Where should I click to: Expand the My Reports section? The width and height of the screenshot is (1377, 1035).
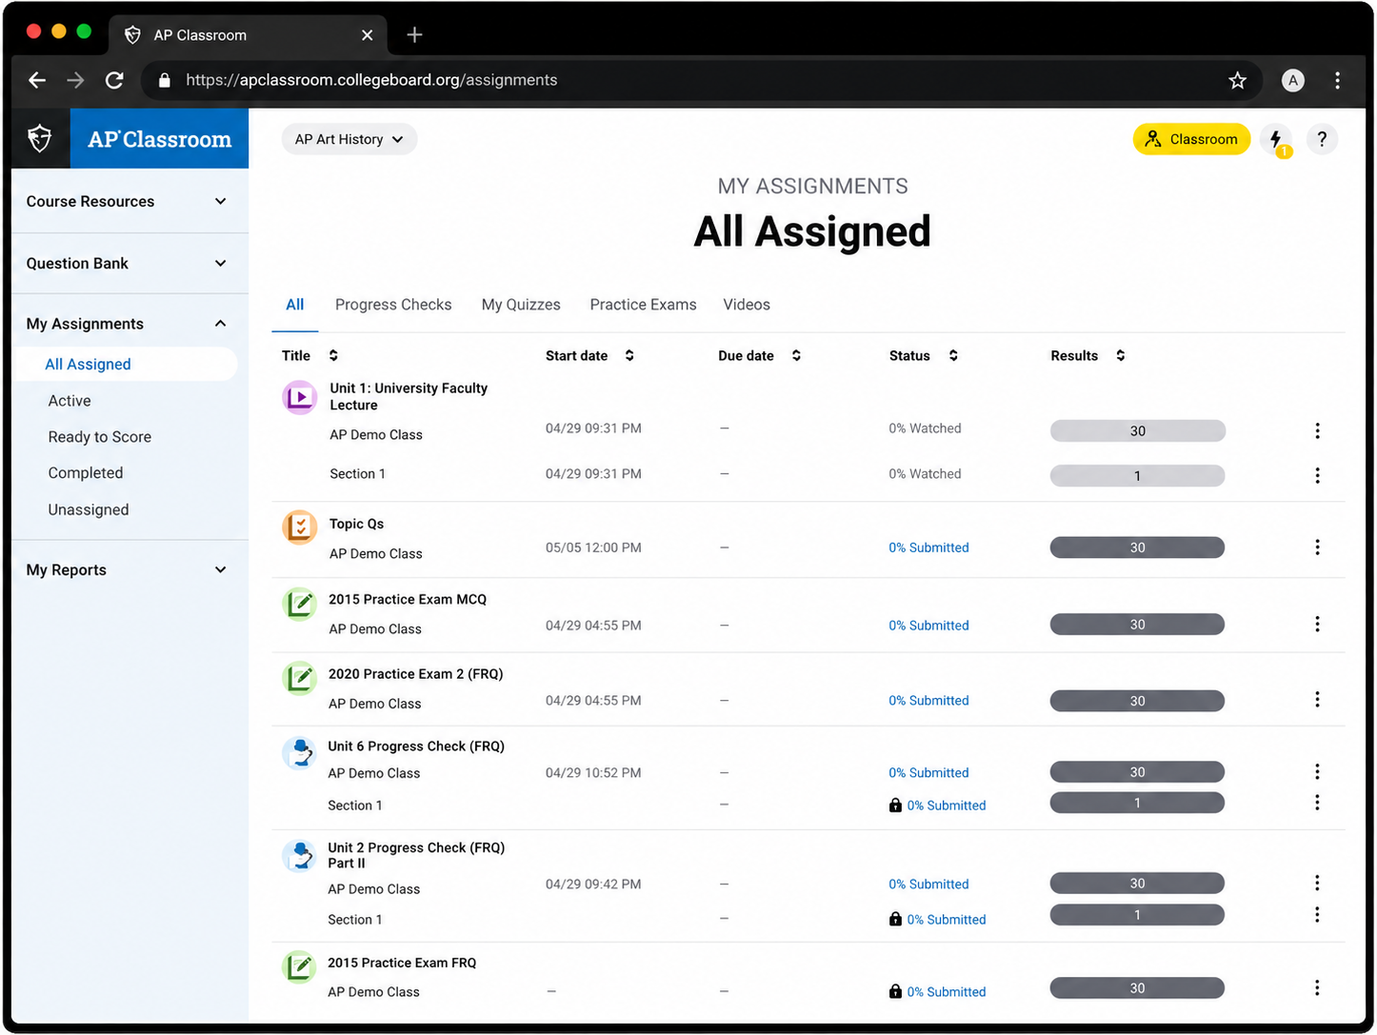click(x=130, y=570)
